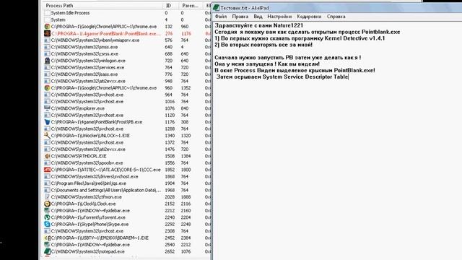Open the Справка menu in AkelPad
Screen dimensions: 462x260
pyautogui.click(x=336, y=17)
